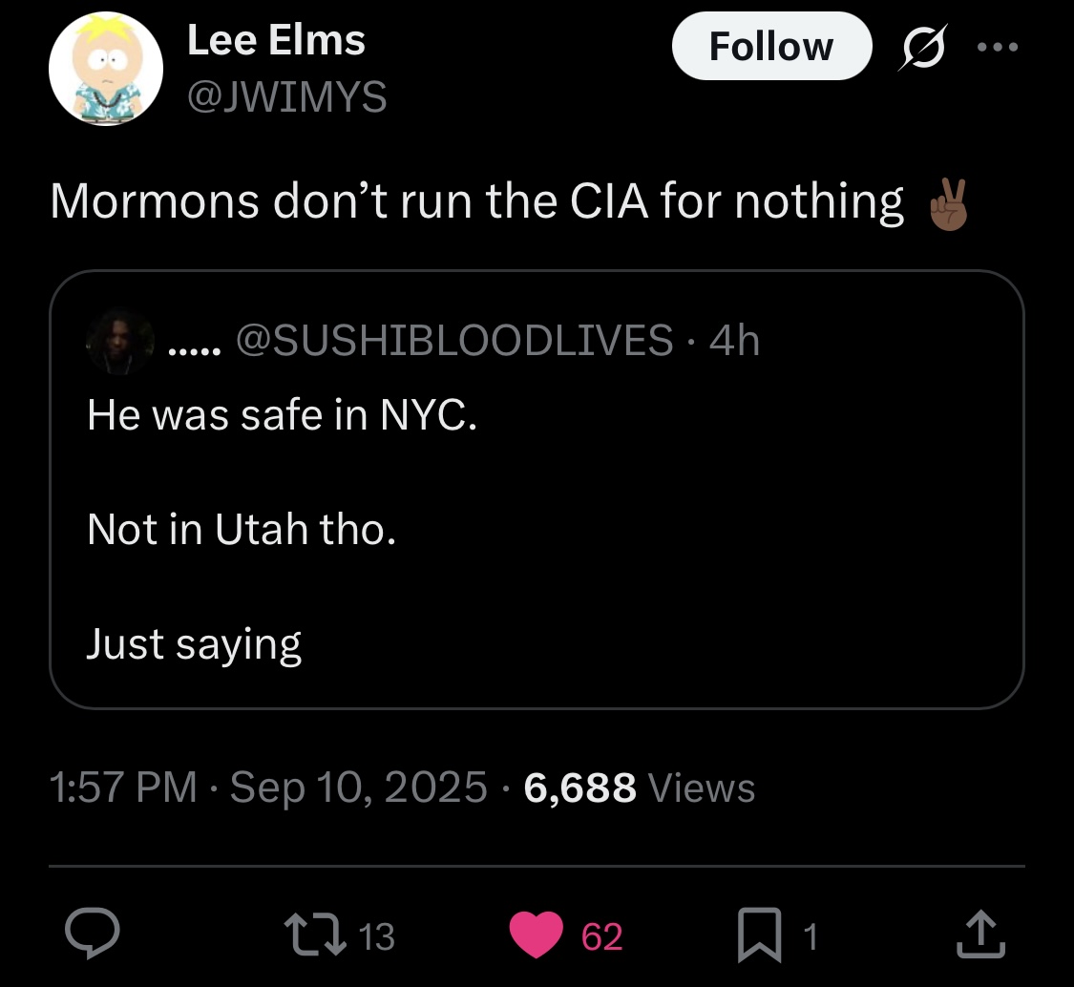Click the 13 reposts count
The width and height of the screenshot is (1074, 987).
379,937
